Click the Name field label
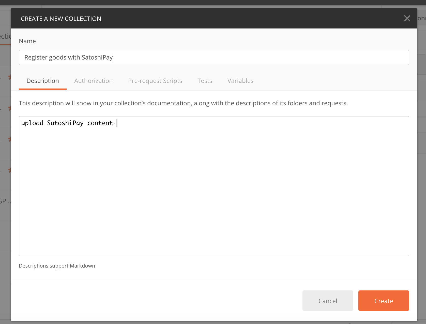 point(27,41)
